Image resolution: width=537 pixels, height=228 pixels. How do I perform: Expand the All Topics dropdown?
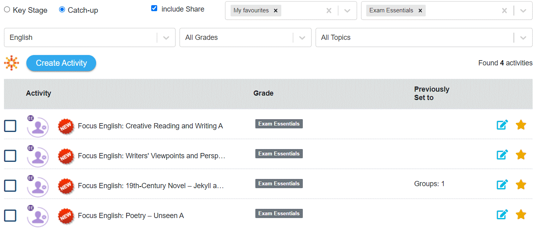click(523, 37)
